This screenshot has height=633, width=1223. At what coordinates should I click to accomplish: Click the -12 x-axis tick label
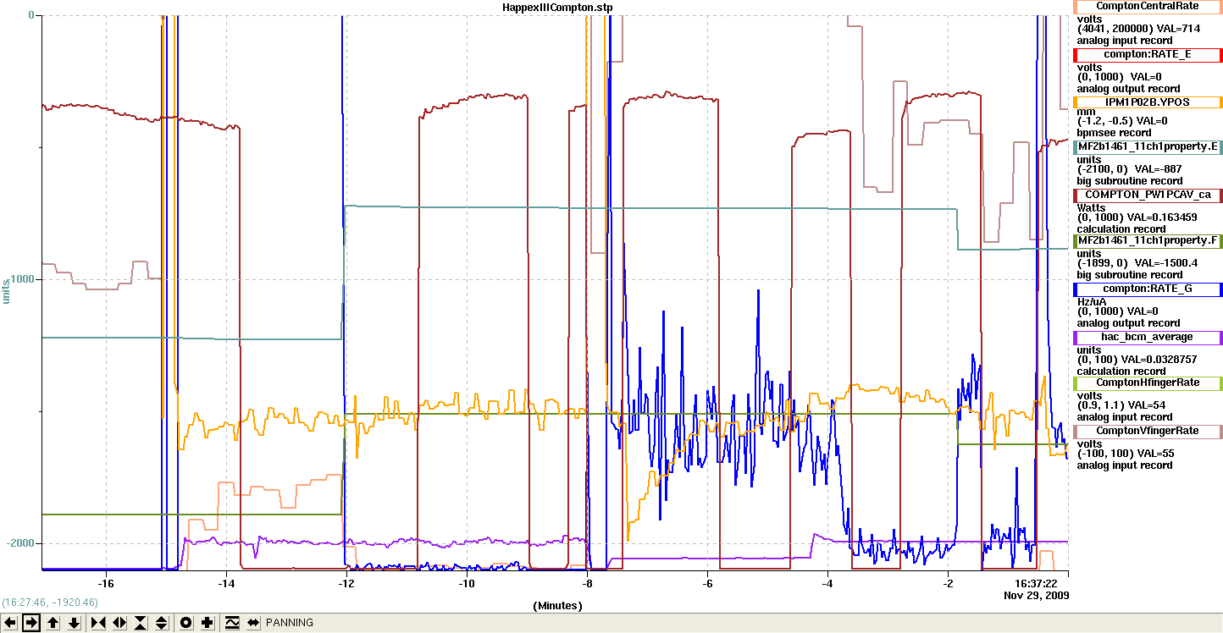[346, 584]
